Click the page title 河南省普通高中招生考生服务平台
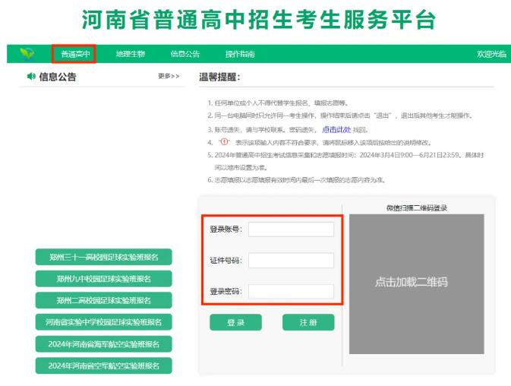The height and width of the screenshot is (386, 511). click(x=258, y=20)
